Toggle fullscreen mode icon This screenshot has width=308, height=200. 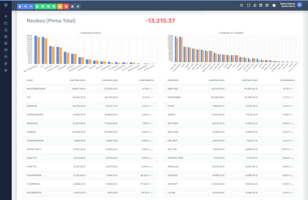(x=248, y=5)
